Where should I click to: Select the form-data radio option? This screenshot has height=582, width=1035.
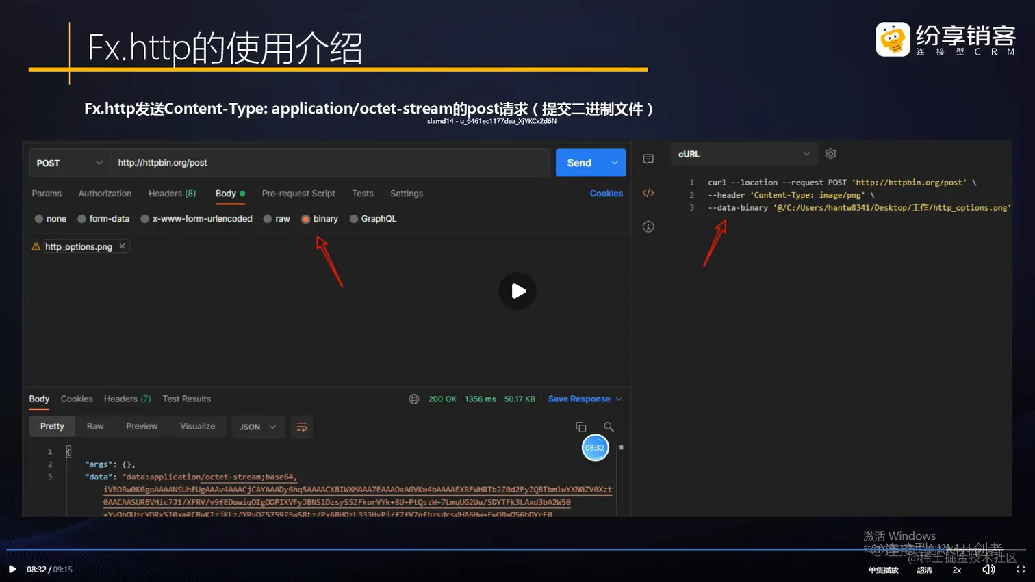[x=81, y=219]
